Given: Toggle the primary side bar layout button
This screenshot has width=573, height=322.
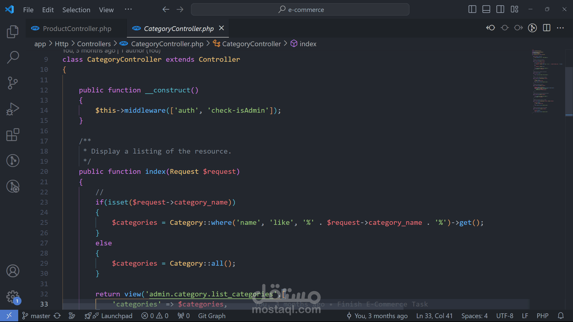Looking at the screenshot, I should (472, 9).
